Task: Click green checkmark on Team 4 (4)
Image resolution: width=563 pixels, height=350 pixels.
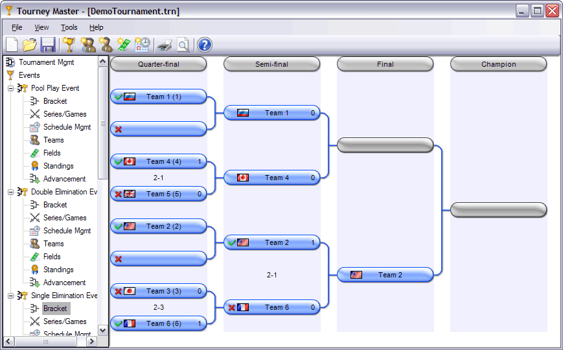Action: coord(118,161)
